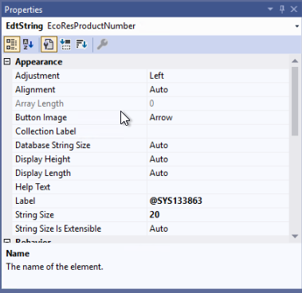Click the empty Collection Label value field
Viewport: 302px width, 293px height.
(218, 131)
